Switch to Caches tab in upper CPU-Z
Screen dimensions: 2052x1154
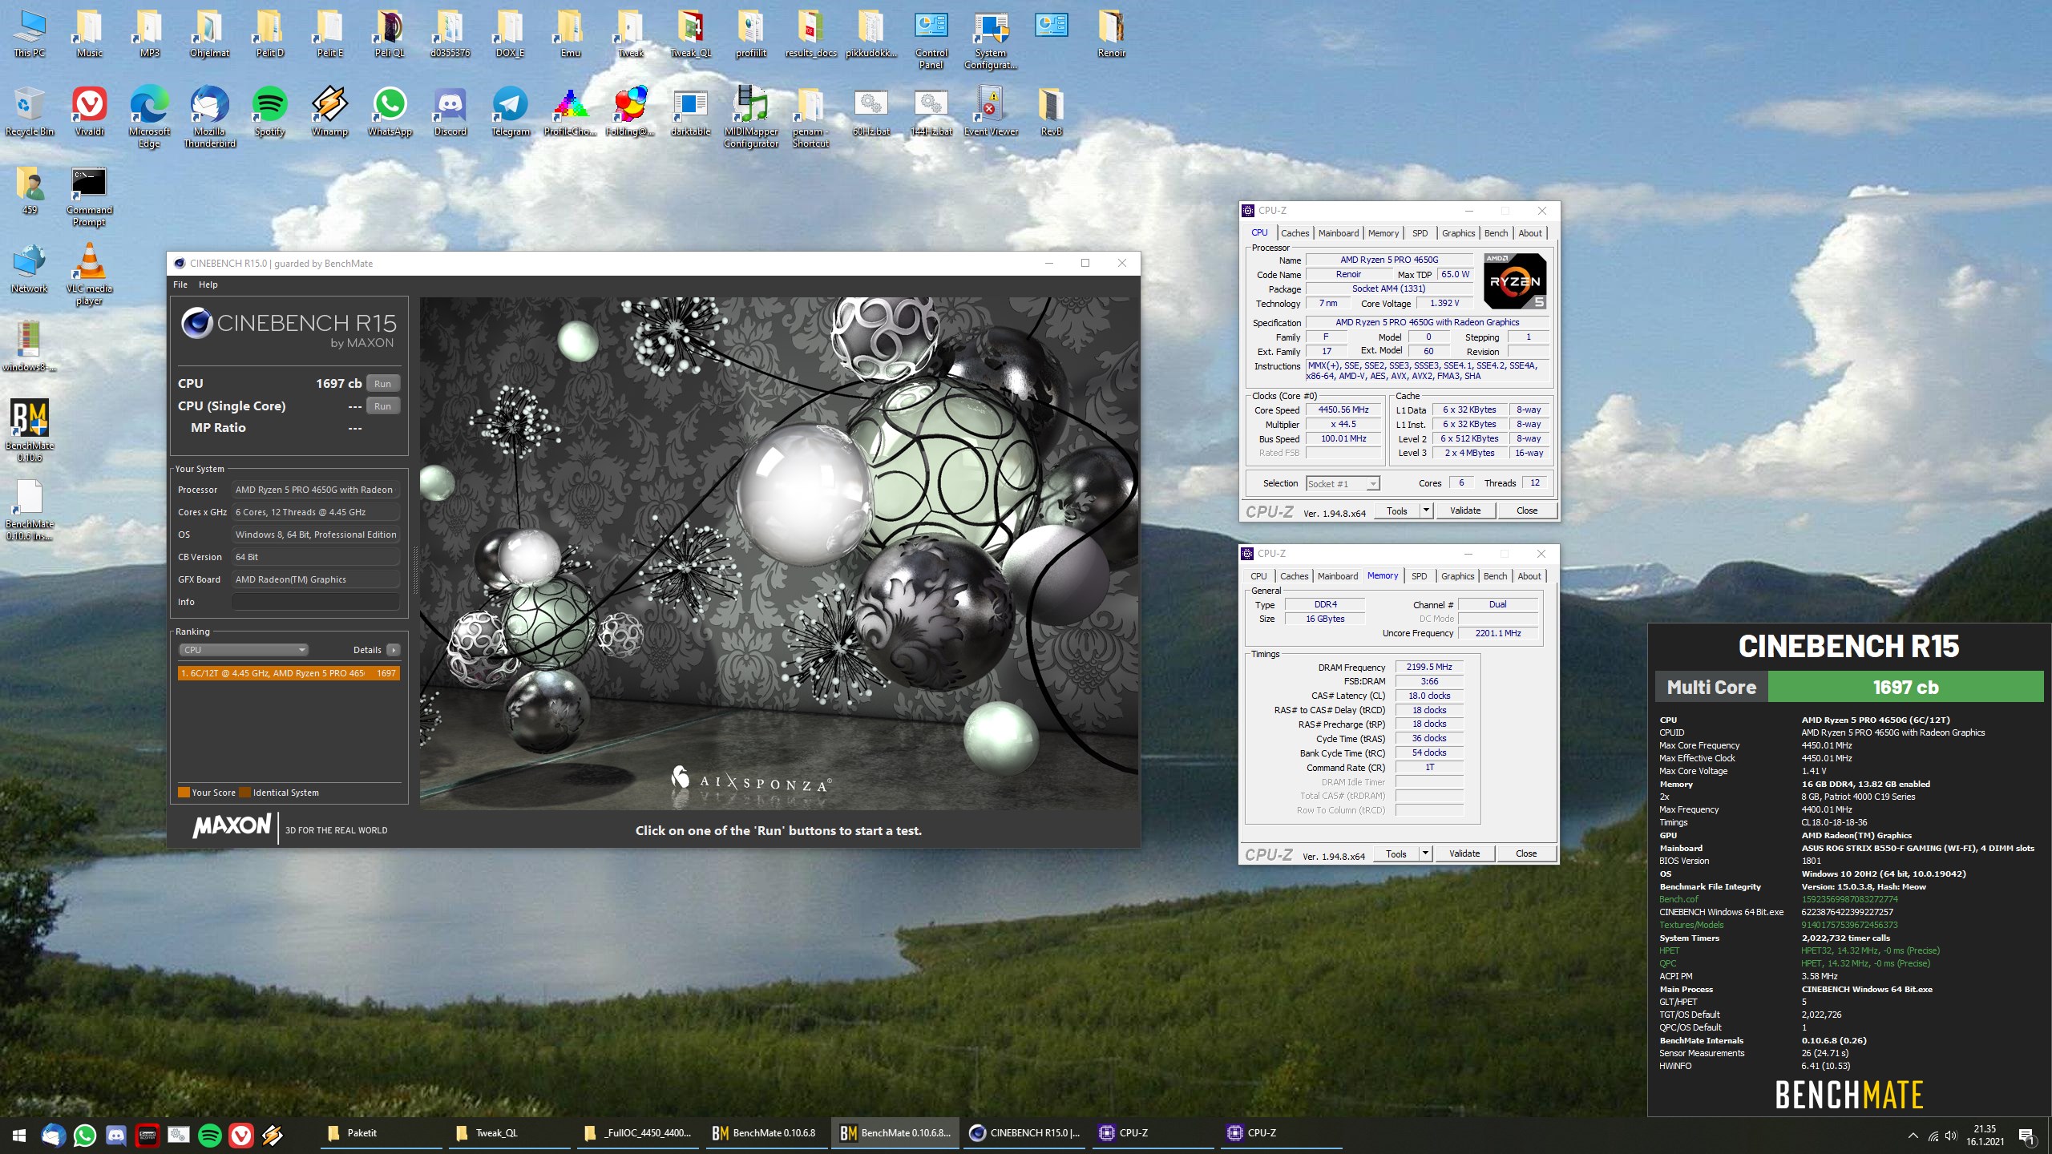coord(1295,233)
